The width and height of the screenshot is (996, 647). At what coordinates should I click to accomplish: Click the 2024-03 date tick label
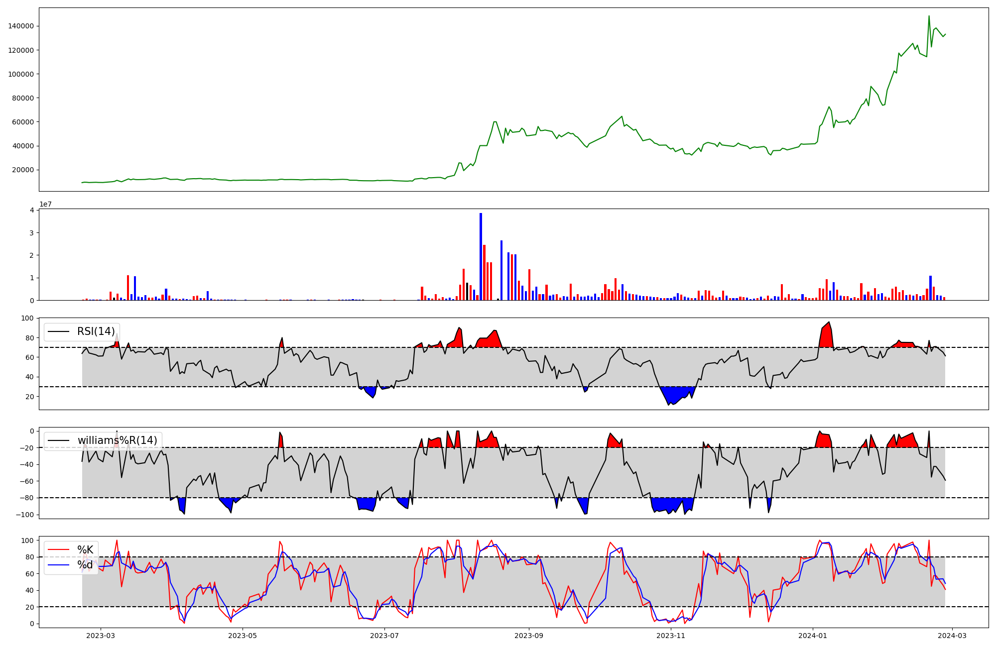click(952, 635)
